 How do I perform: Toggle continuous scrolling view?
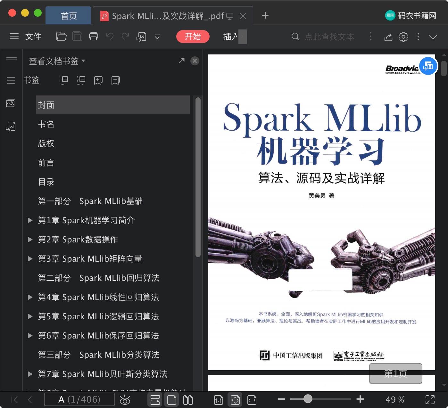click(155, 400)
